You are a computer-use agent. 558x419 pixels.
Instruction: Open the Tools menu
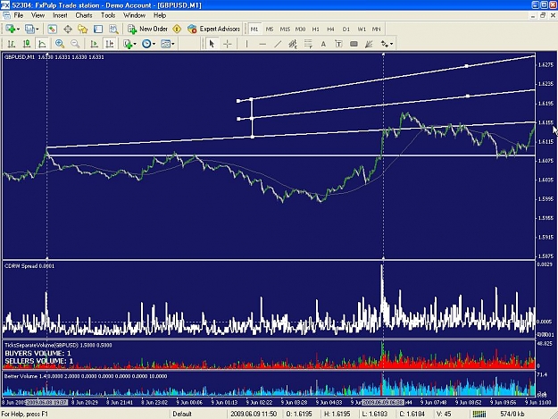[108, 15]
